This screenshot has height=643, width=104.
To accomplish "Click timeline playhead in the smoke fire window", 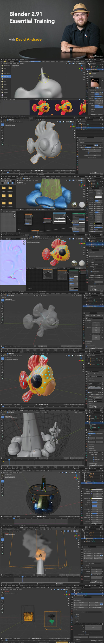I will pyautogui.click(x=22, y=577).
